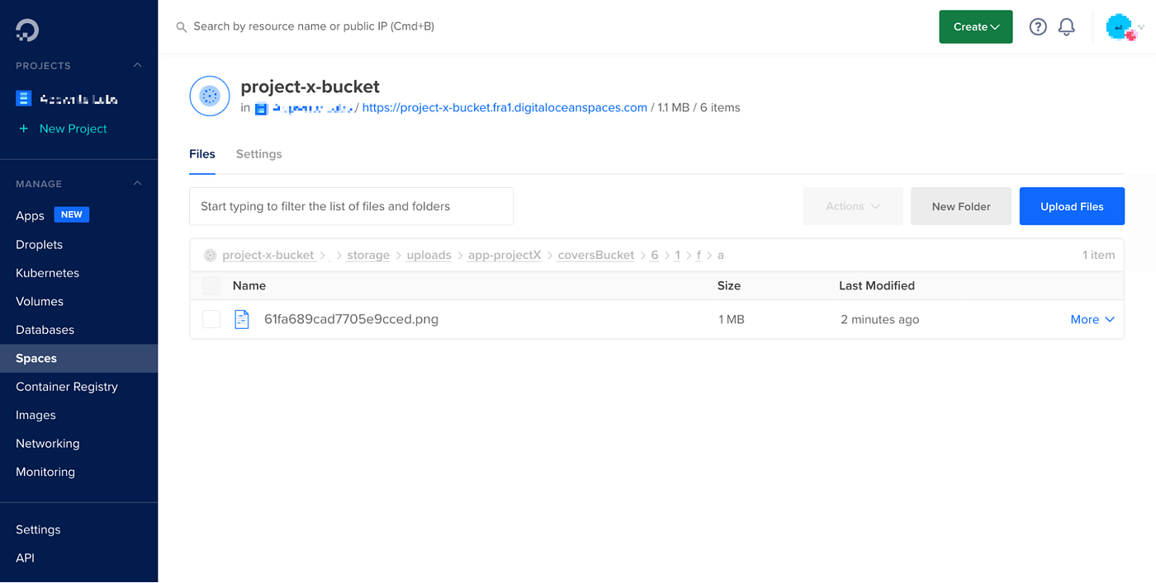1156x583 pixels.
Task: Click the file icon beside 61fa689cad7705e9cced.png
Action: tap(242, 318)
